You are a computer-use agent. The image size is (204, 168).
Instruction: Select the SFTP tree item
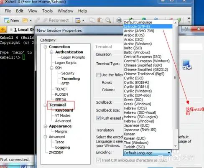point(65,84)
